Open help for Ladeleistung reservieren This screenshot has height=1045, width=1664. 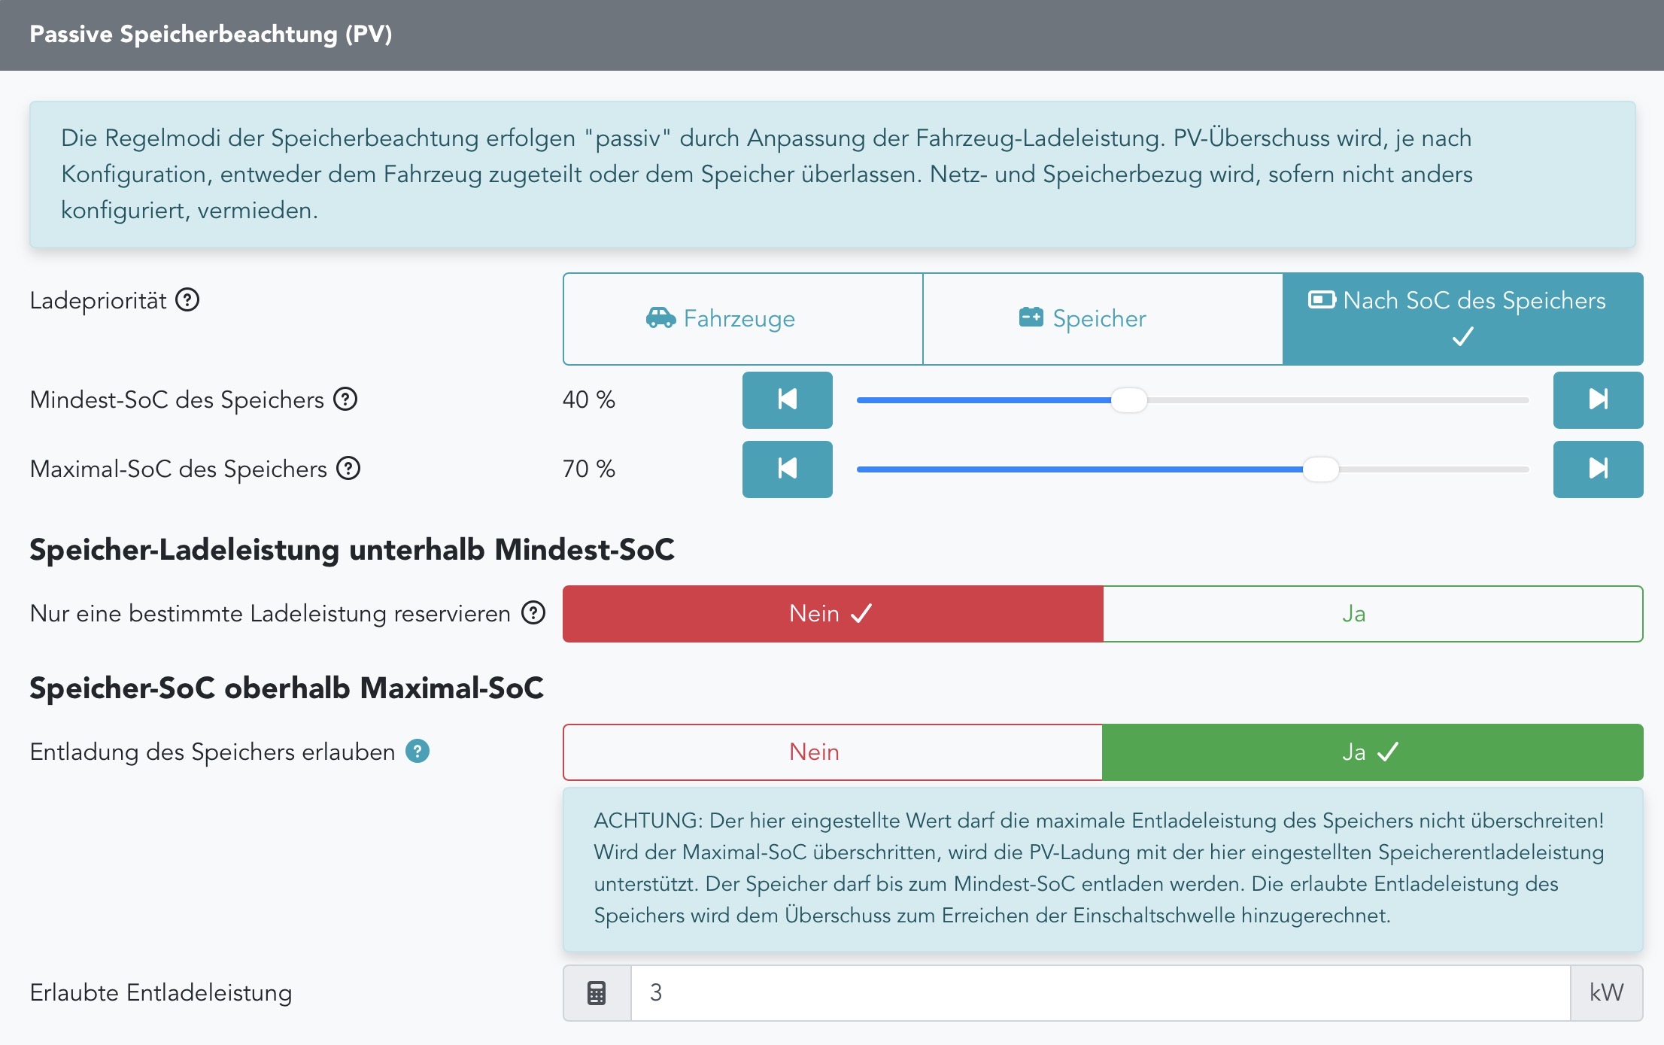533,613
